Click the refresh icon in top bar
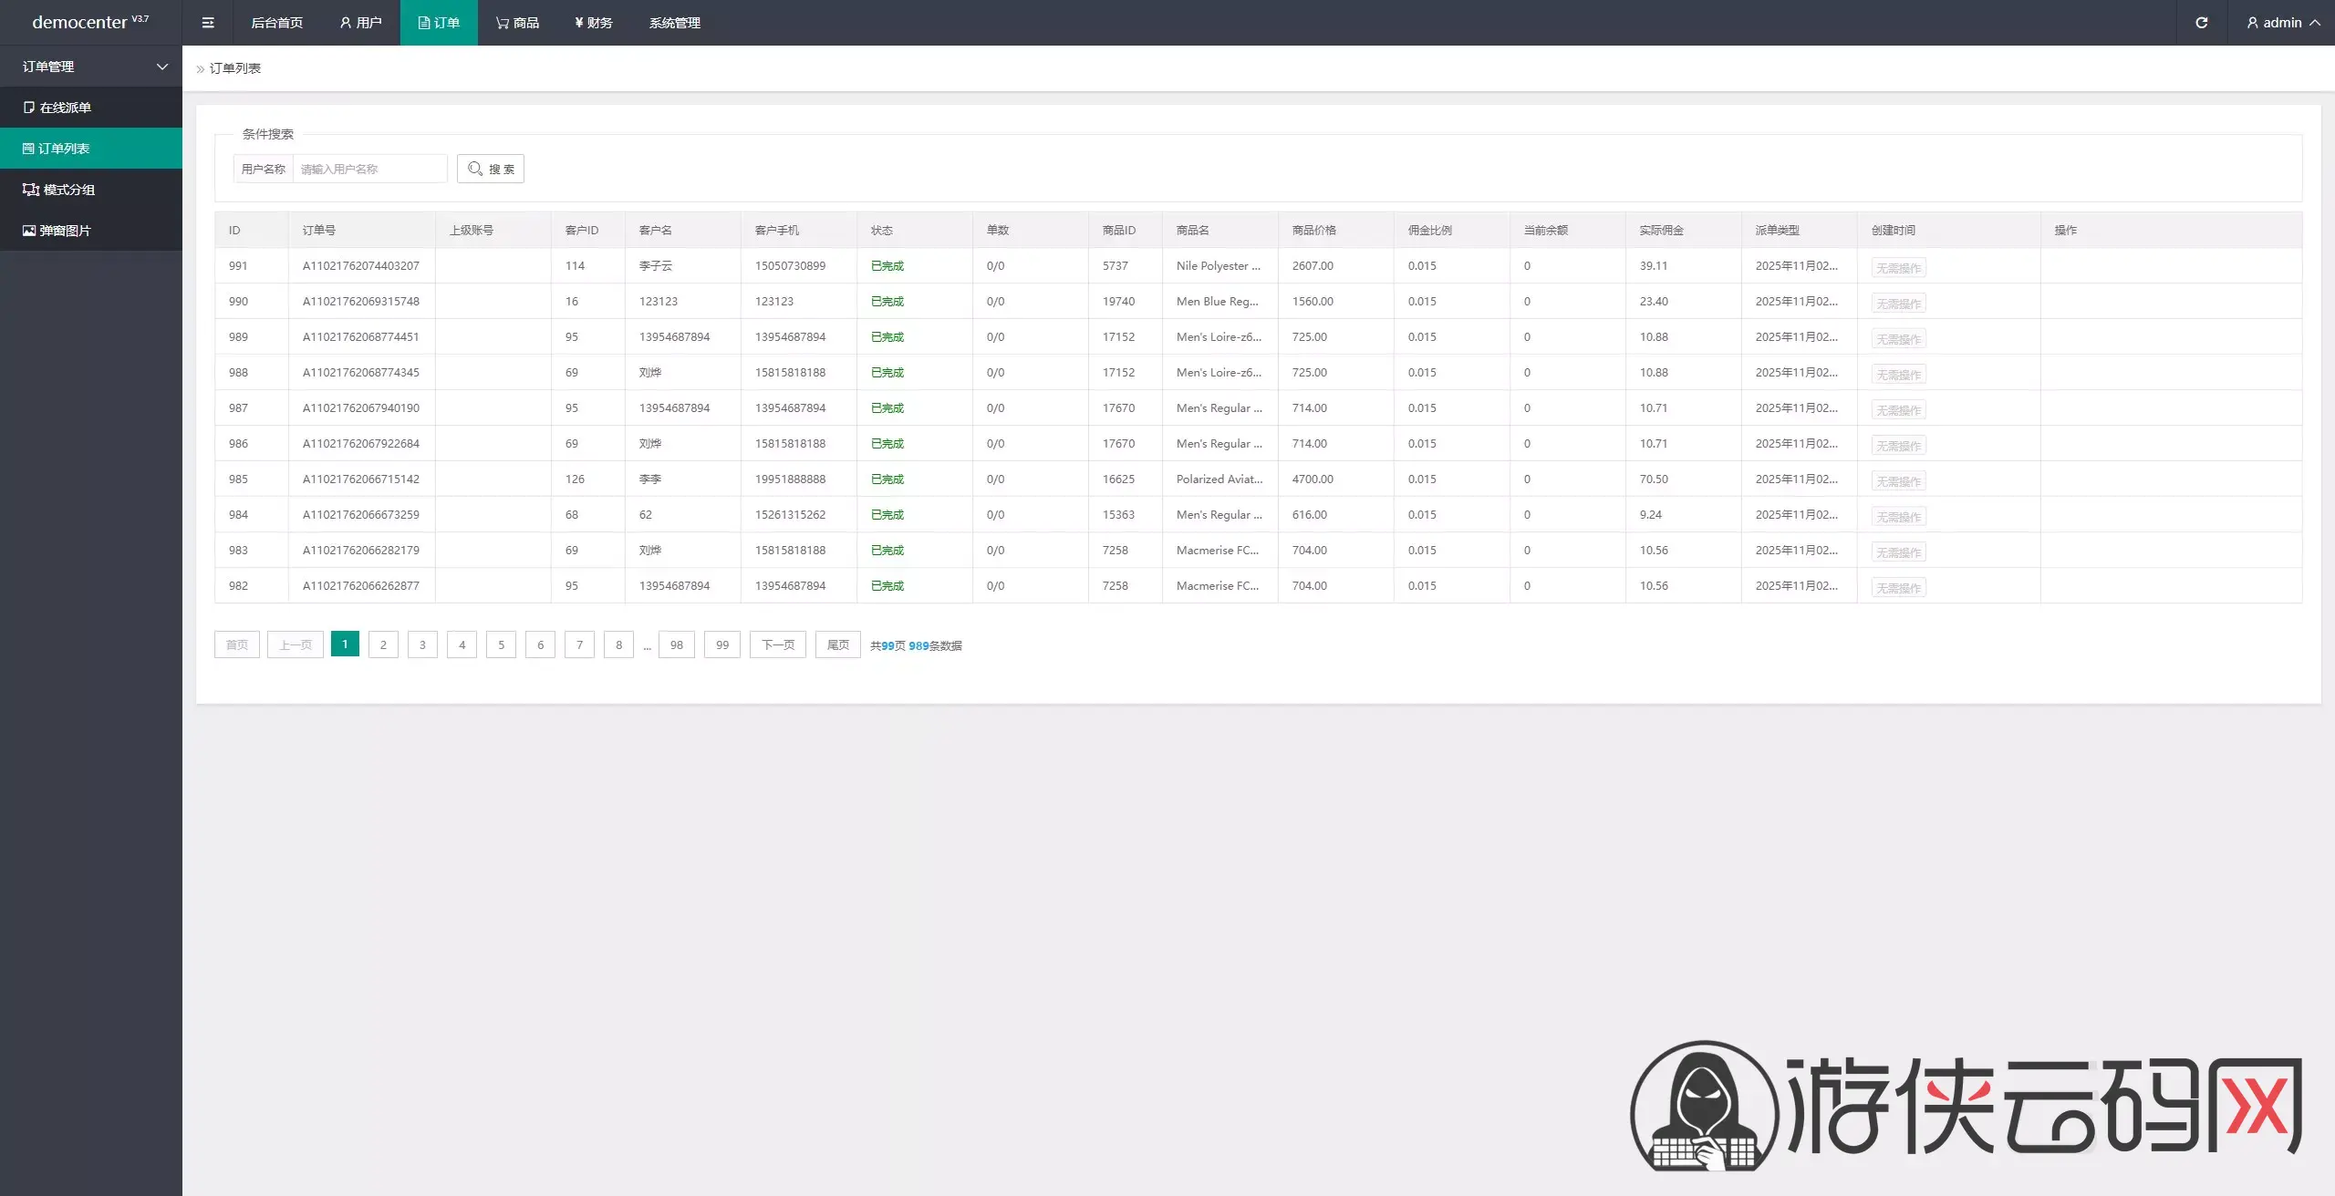 coord(2201,23)
